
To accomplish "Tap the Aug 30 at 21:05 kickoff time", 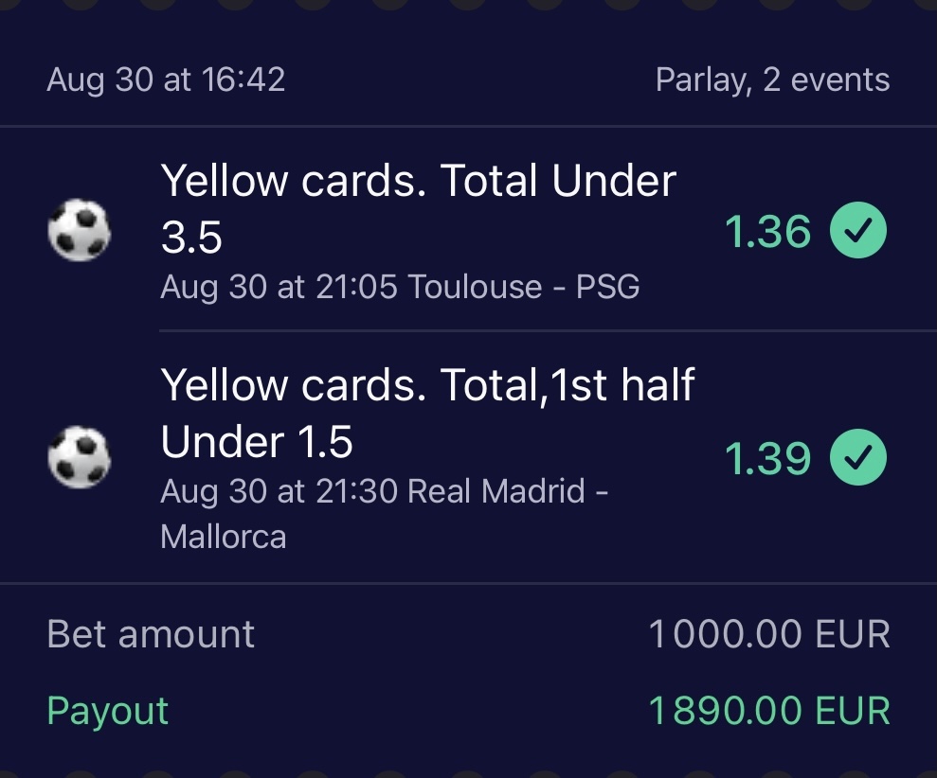I will click(279, 286).
